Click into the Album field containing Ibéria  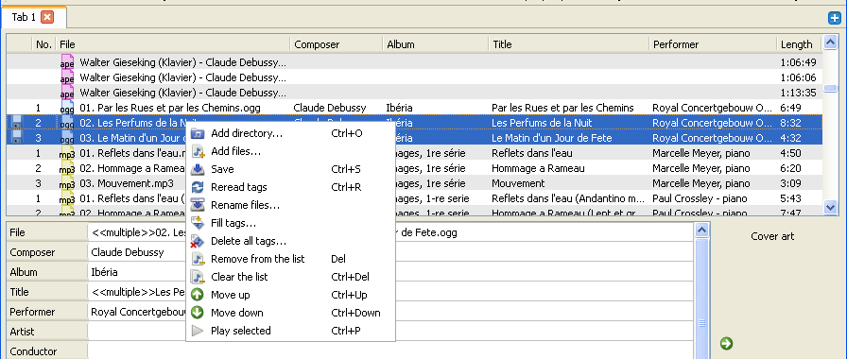390,272
